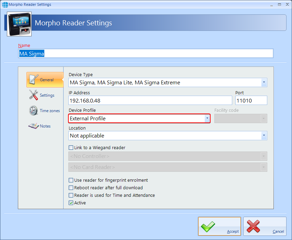
Task: Tick Reboot reader after full download
Action: click(x=71, y=188)
